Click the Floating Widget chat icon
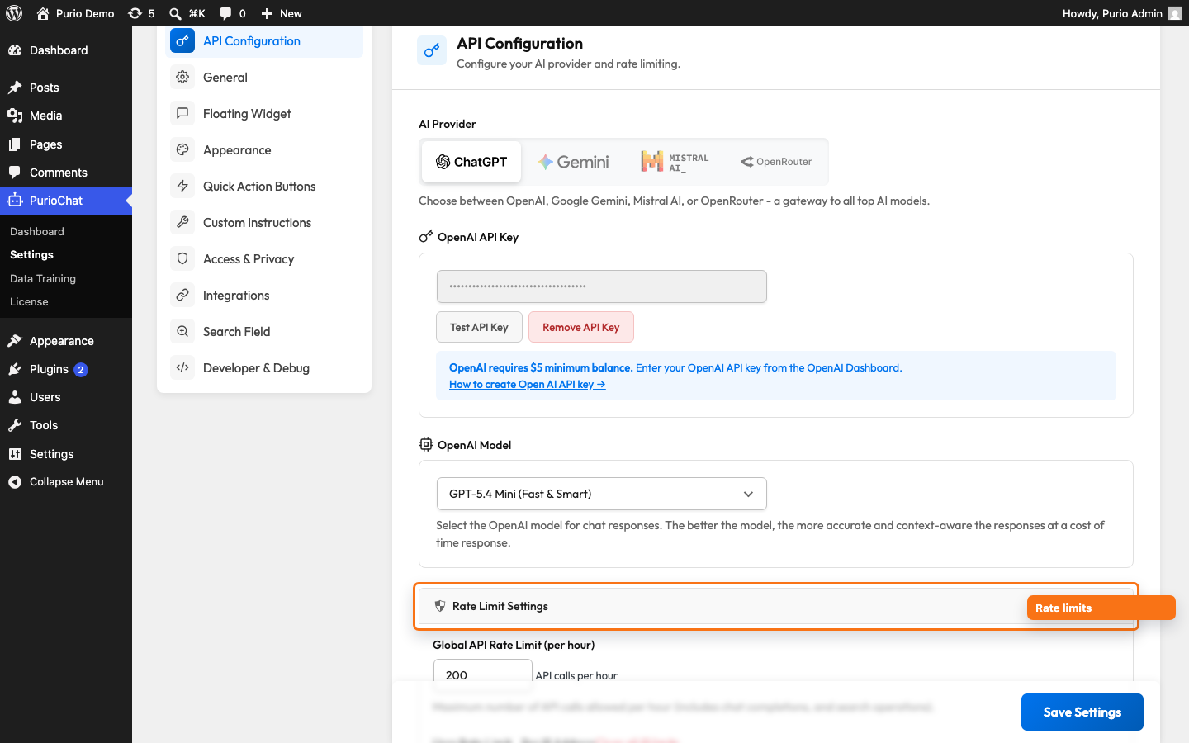The width and height of the screenshot is (1189, 743). 182,113
